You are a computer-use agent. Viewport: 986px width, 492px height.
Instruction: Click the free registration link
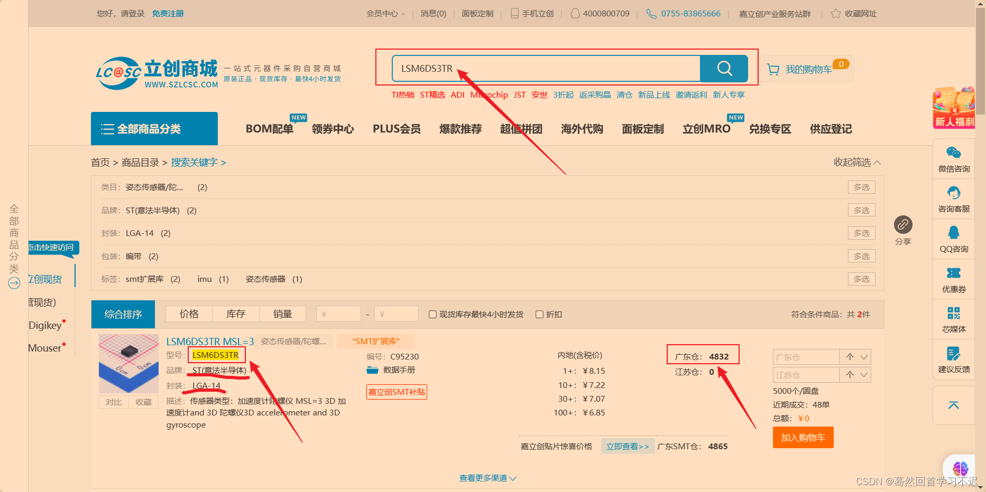click(168, 14)
